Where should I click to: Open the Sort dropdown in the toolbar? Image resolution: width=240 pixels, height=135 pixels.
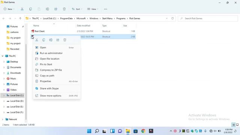(77, 9)
